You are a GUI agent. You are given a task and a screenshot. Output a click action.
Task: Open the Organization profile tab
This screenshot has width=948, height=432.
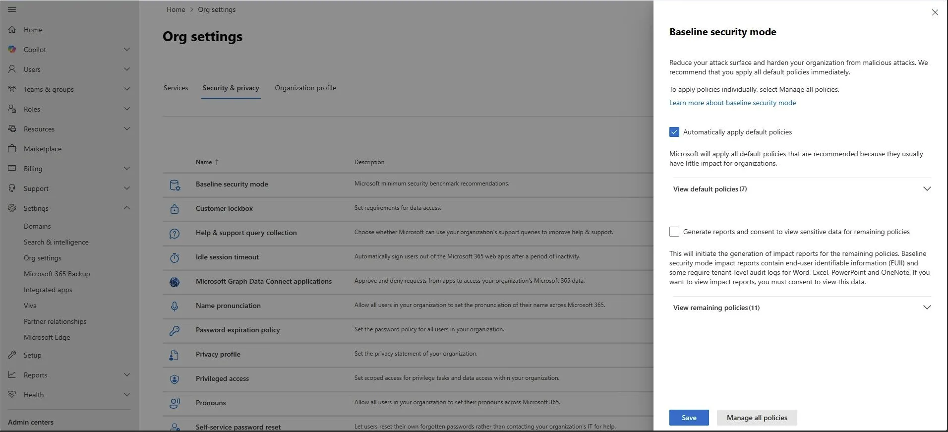(305, 88)
